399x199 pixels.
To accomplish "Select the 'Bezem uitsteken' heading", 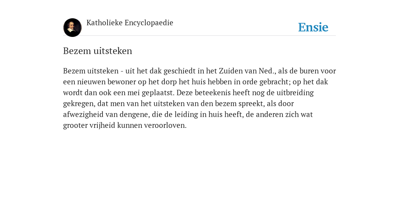I will 97,51.
